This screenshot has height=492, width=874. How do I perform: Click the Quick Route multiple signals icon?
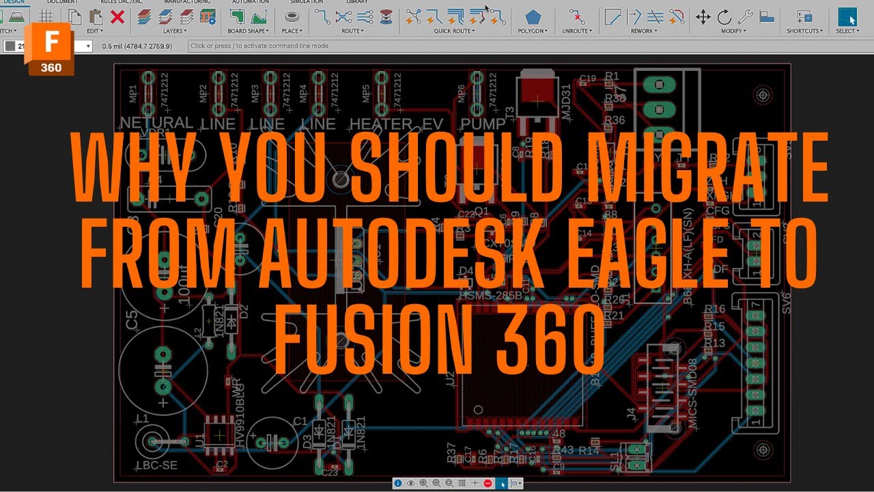(x=455, y=17)
